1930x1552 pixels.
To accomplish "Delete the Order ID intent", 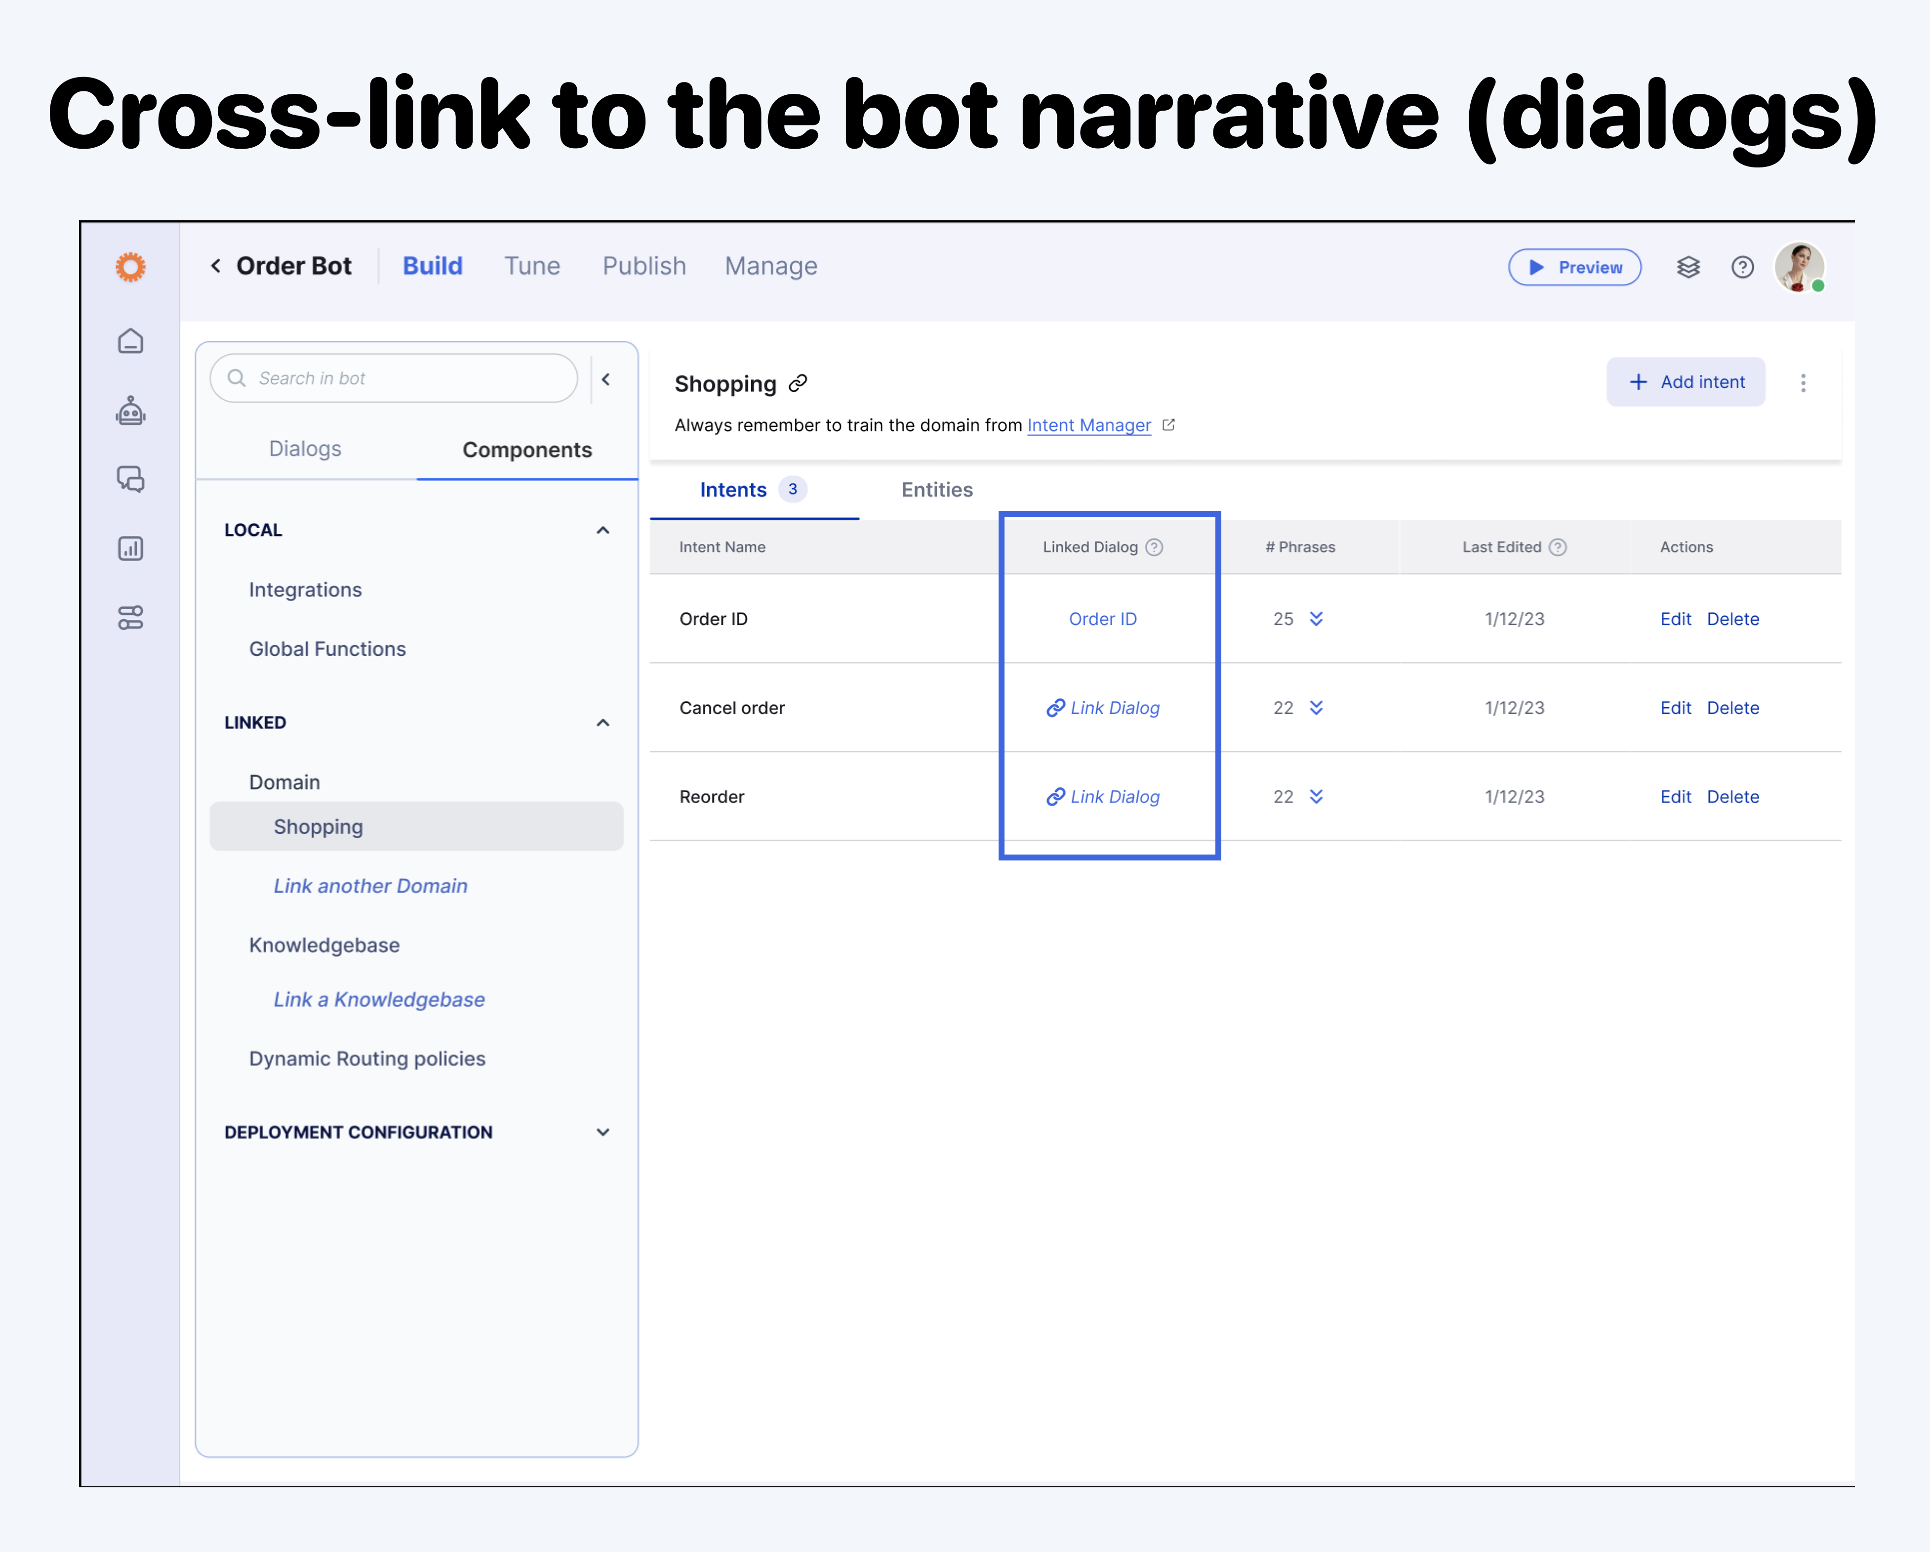I will coord(1733,619).
